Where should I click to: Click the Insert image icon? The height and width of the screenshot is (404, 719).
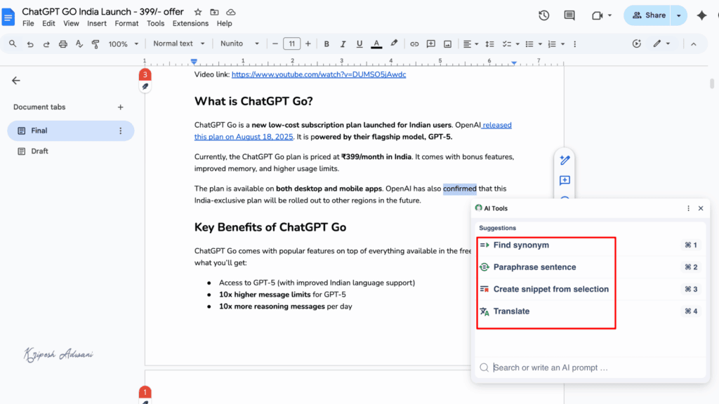[447, 43]
